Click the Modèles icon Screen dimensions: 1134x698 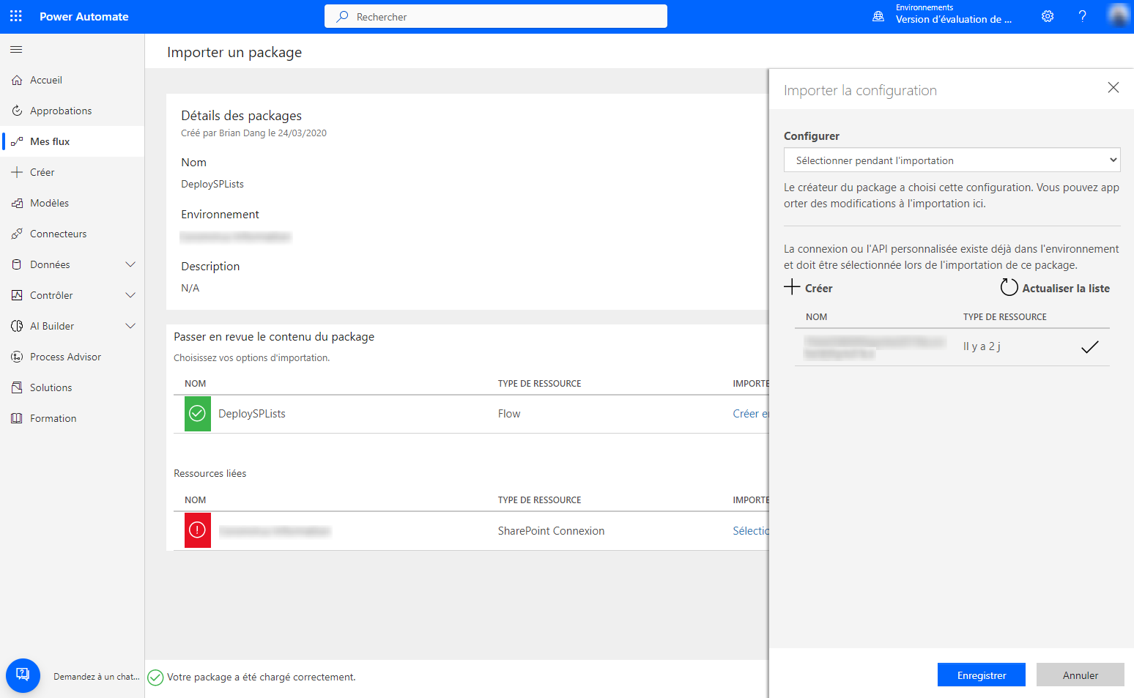pos(17,203)
